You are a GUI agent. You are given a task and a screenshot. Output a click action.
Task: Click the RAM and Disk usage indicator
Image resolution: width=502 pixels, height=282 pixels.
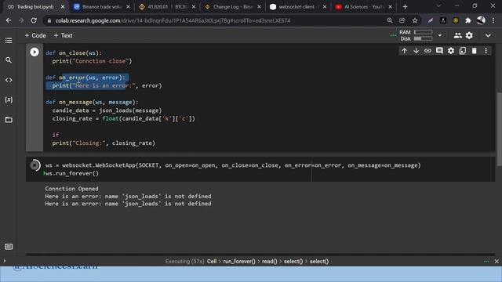pyautogui.click(x=415, y=35)
